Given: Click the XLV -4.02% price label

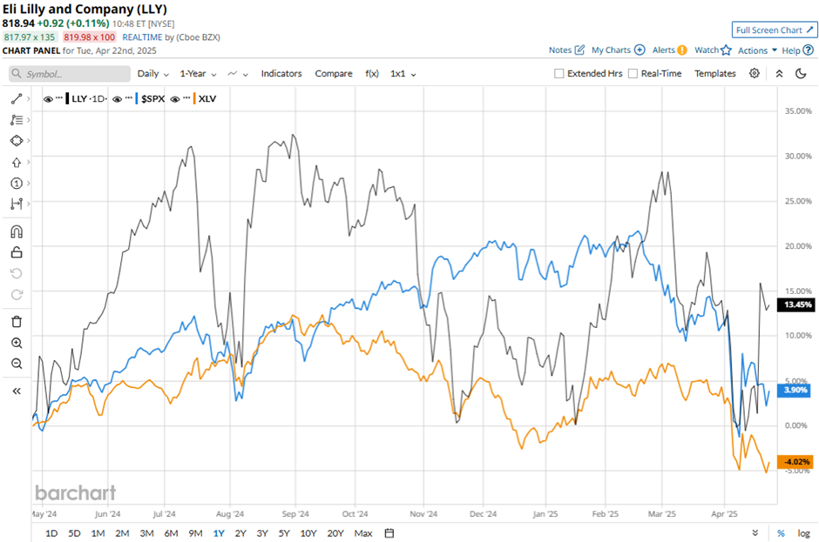Looking at the screenshot, I should coord(796,462).
